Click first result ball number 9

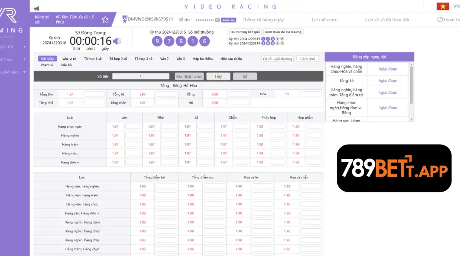[157, 41]
